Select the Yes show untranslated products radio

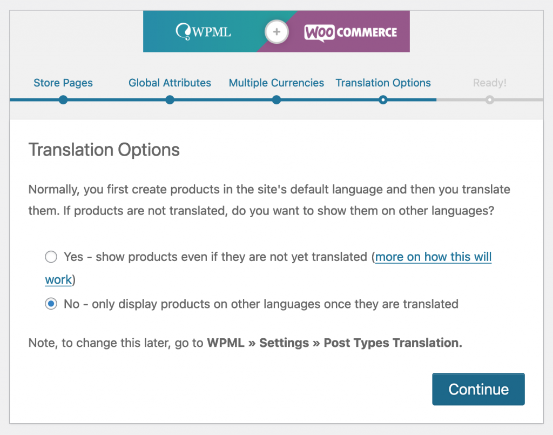(x=51, y=257)
